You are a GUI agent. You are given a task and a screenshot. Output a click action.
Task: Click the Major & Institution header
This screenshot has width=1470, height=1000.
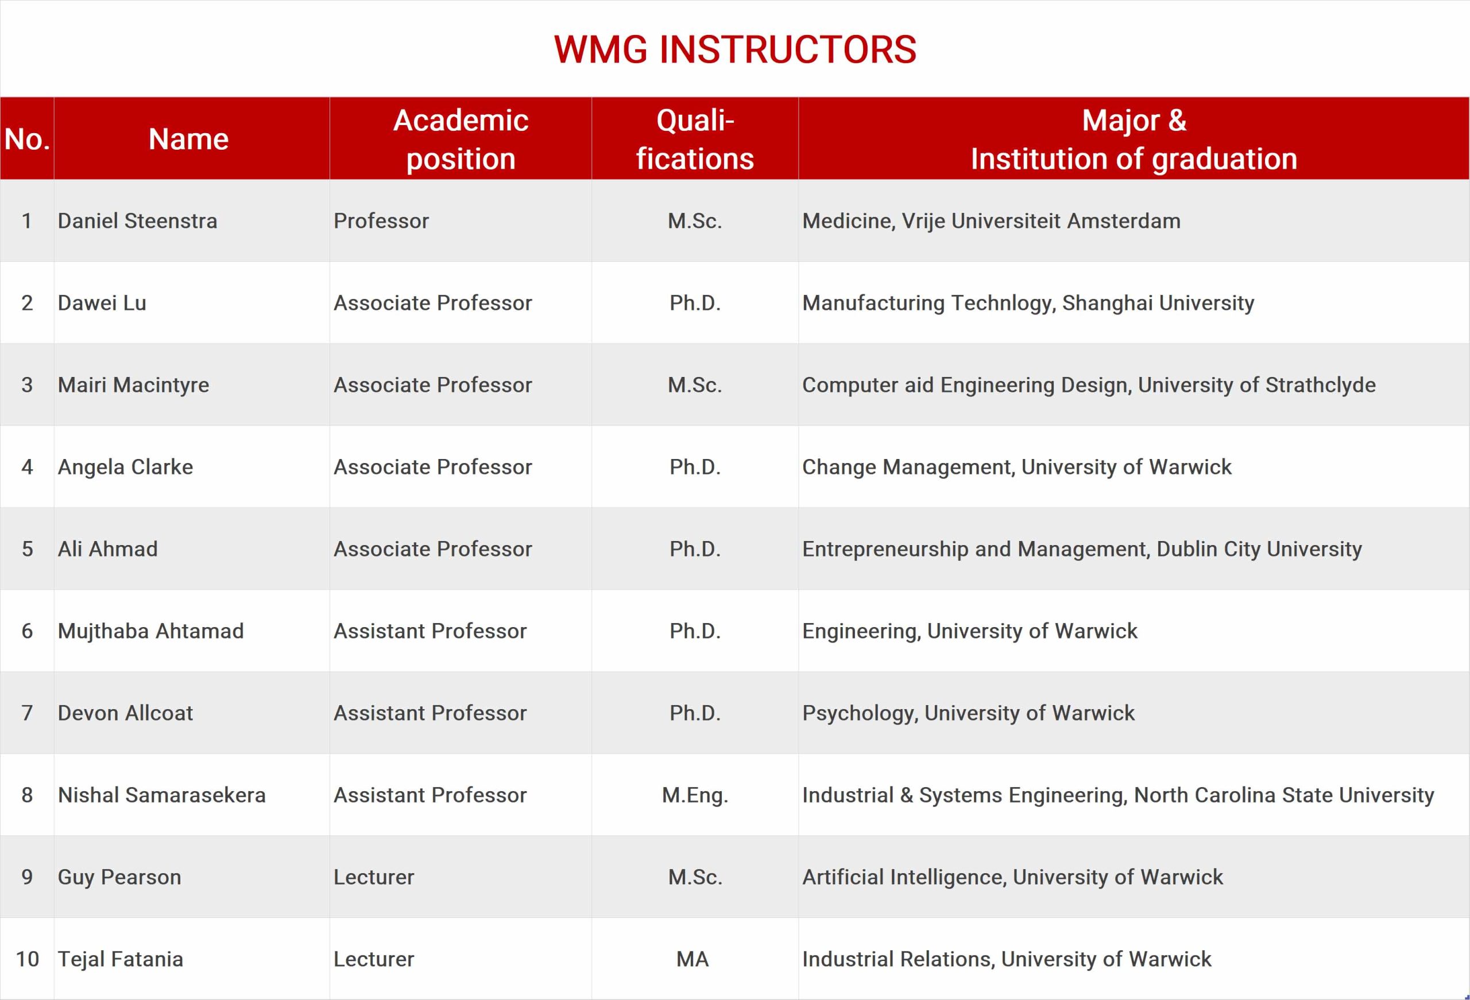(1134, 138)
